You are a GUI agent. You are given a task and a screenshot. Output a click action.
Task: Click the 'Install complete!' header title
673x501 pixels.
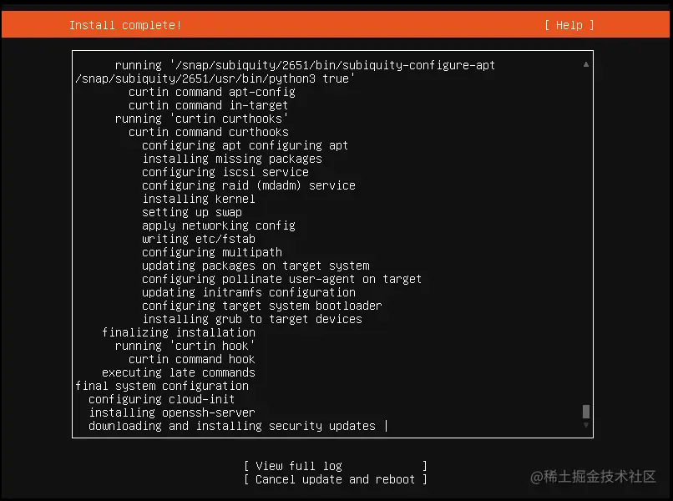pyautogui.click(x=125, y=25)
